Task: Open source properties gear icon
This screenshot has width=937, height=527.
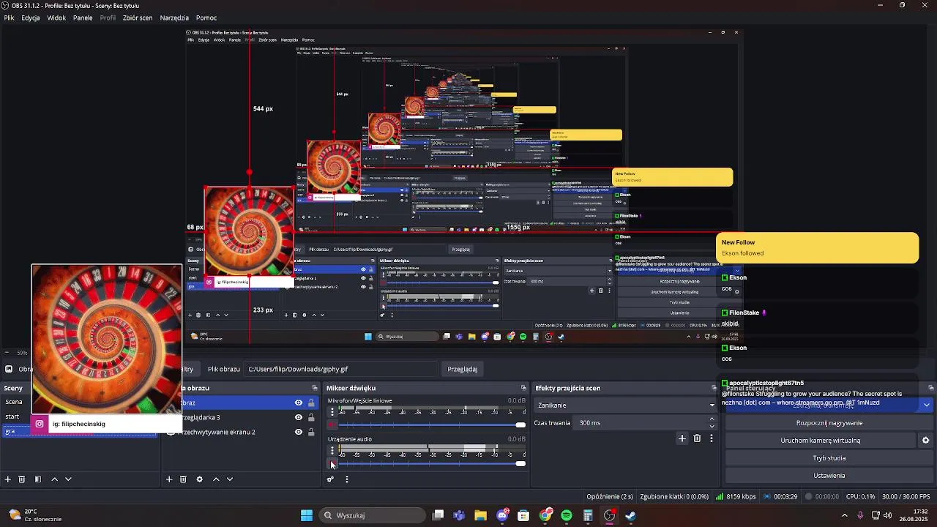Action: [199, 479]
